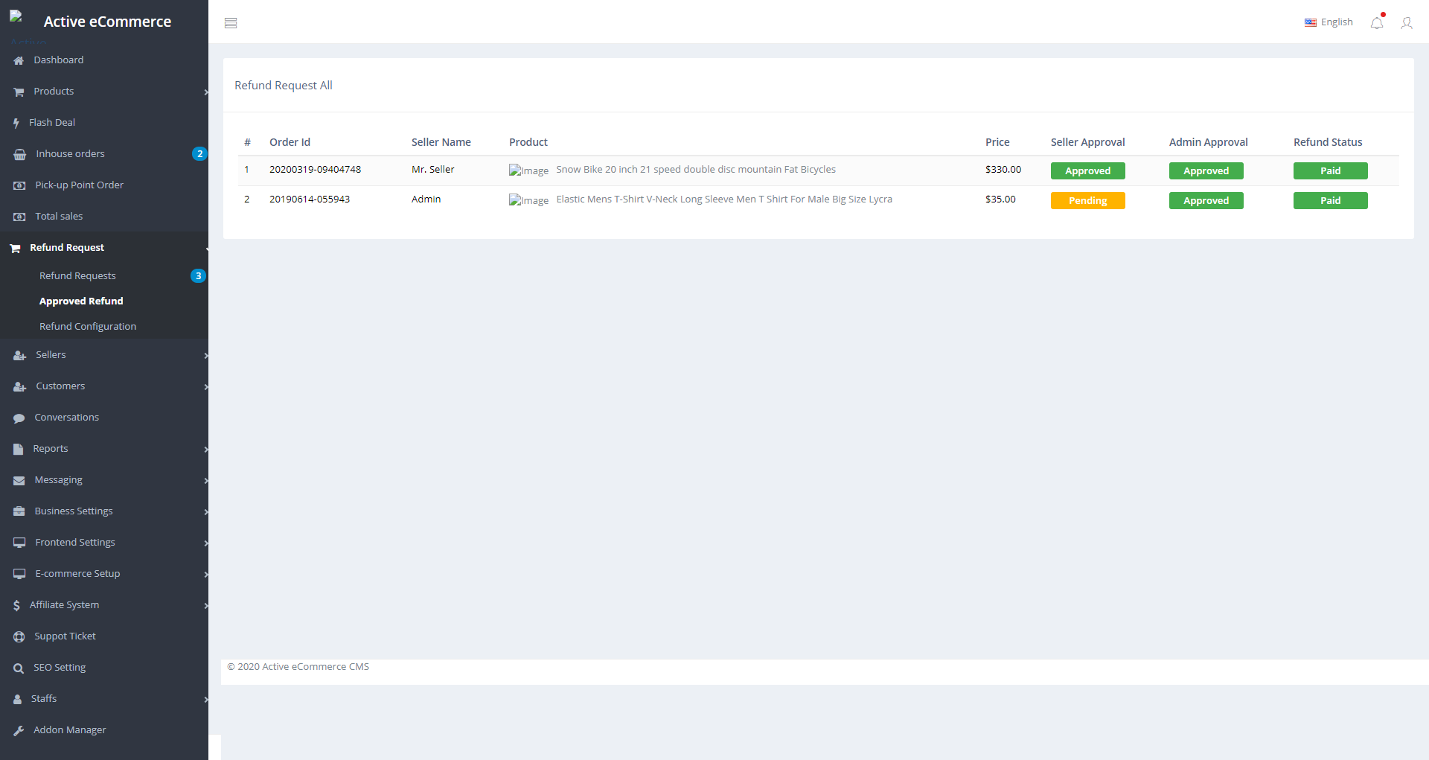The width and height of the screenshot is (1429, 760).
Task: Click the Elastic Mens T-Shirt product image
Action: [528, 201]
